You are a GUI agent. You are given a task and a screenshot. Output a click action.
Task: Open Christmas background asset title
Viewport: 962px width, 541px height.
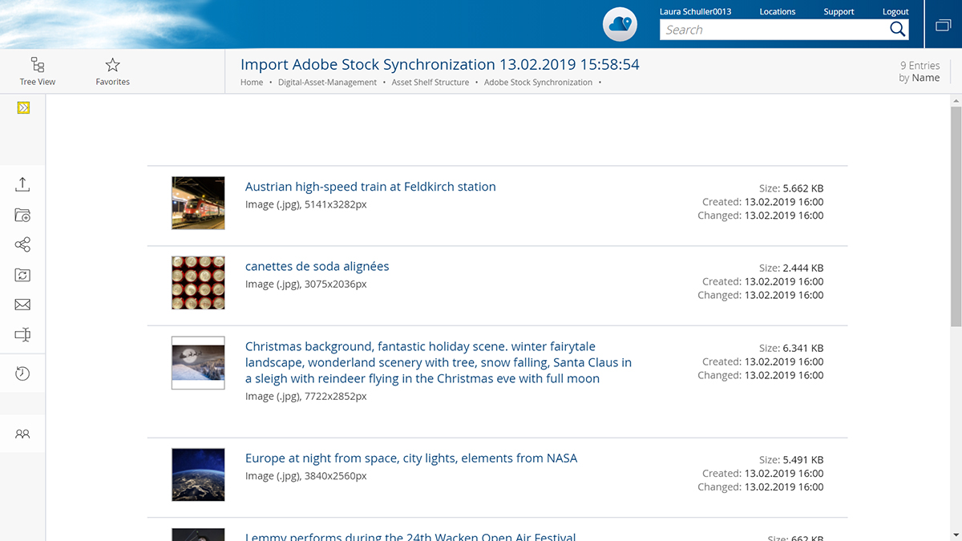pos(439,362)
